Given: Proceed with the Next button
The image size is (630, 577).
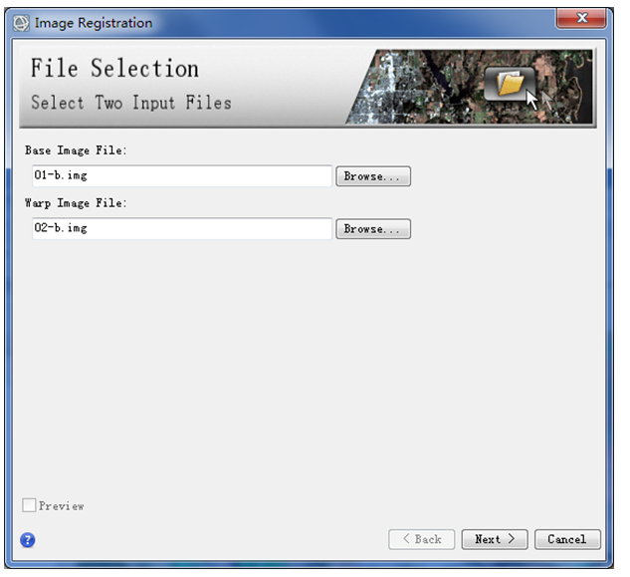Looking at the screenshot, I should [495, 539].
